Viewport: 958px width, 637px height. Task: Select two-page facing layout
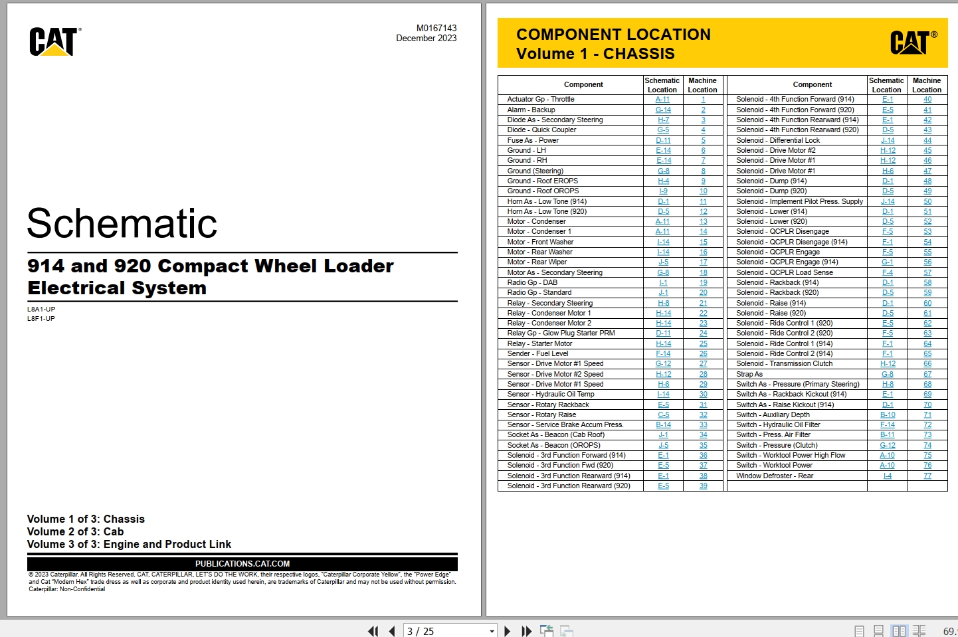click(899, 631)
